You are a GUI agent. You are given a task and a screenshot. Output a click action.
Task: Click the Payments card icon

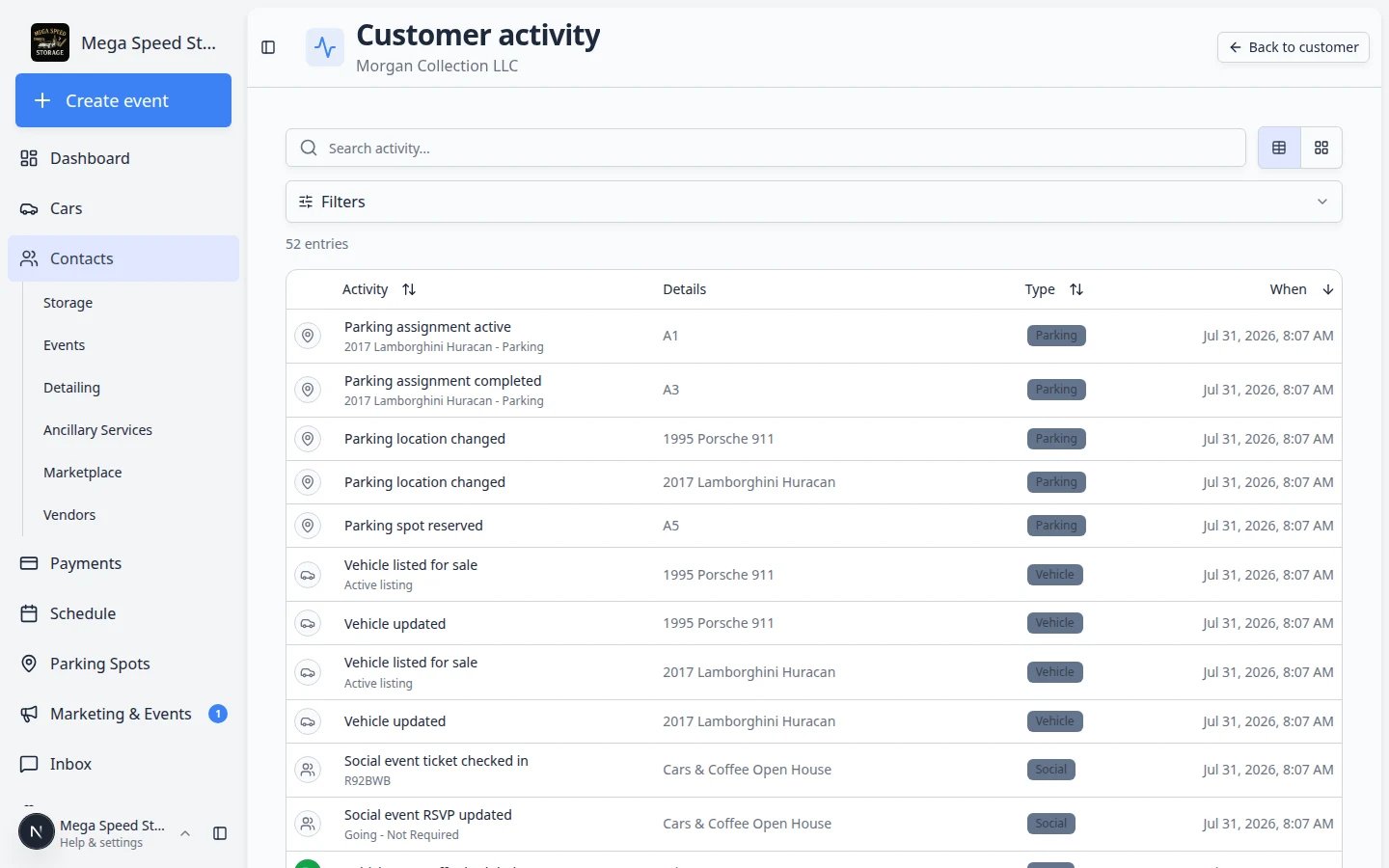(29, 563)
